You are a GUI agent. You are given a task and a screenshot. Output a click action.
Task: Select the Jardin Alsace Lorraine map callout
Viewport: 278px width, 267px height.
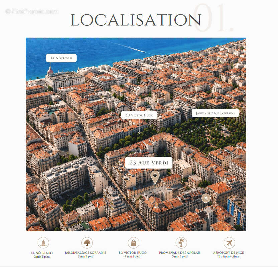(x=216, y=113)
